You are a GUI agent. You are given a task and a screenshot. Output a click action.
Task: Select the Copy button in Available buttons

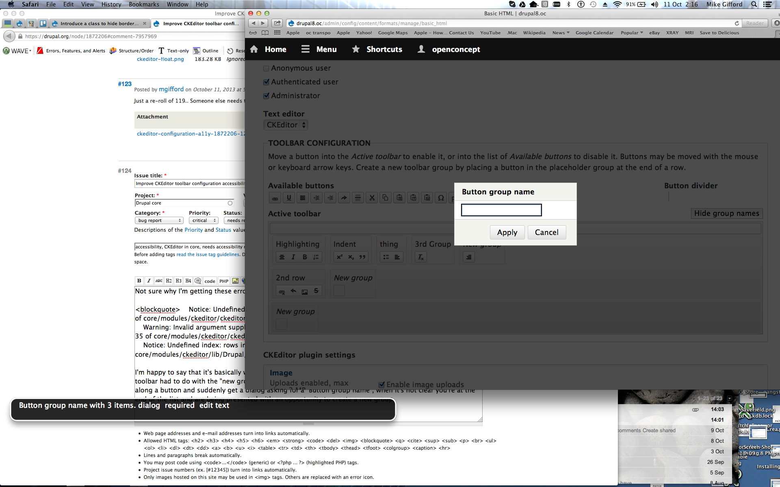coord(386,198)
